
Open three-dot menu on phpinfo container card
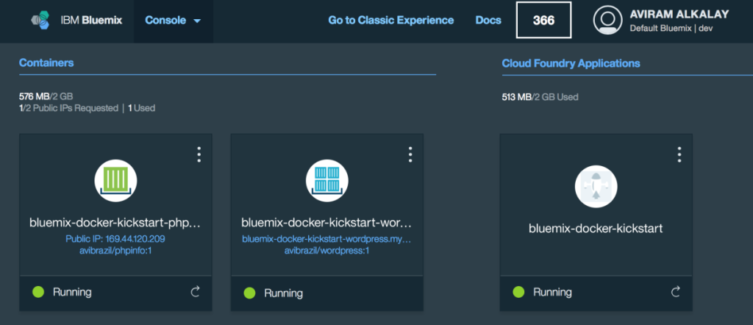point(199,154)
